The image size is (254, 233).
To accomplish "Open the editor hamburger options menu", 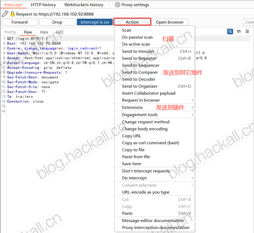I will tap(247, 32).
